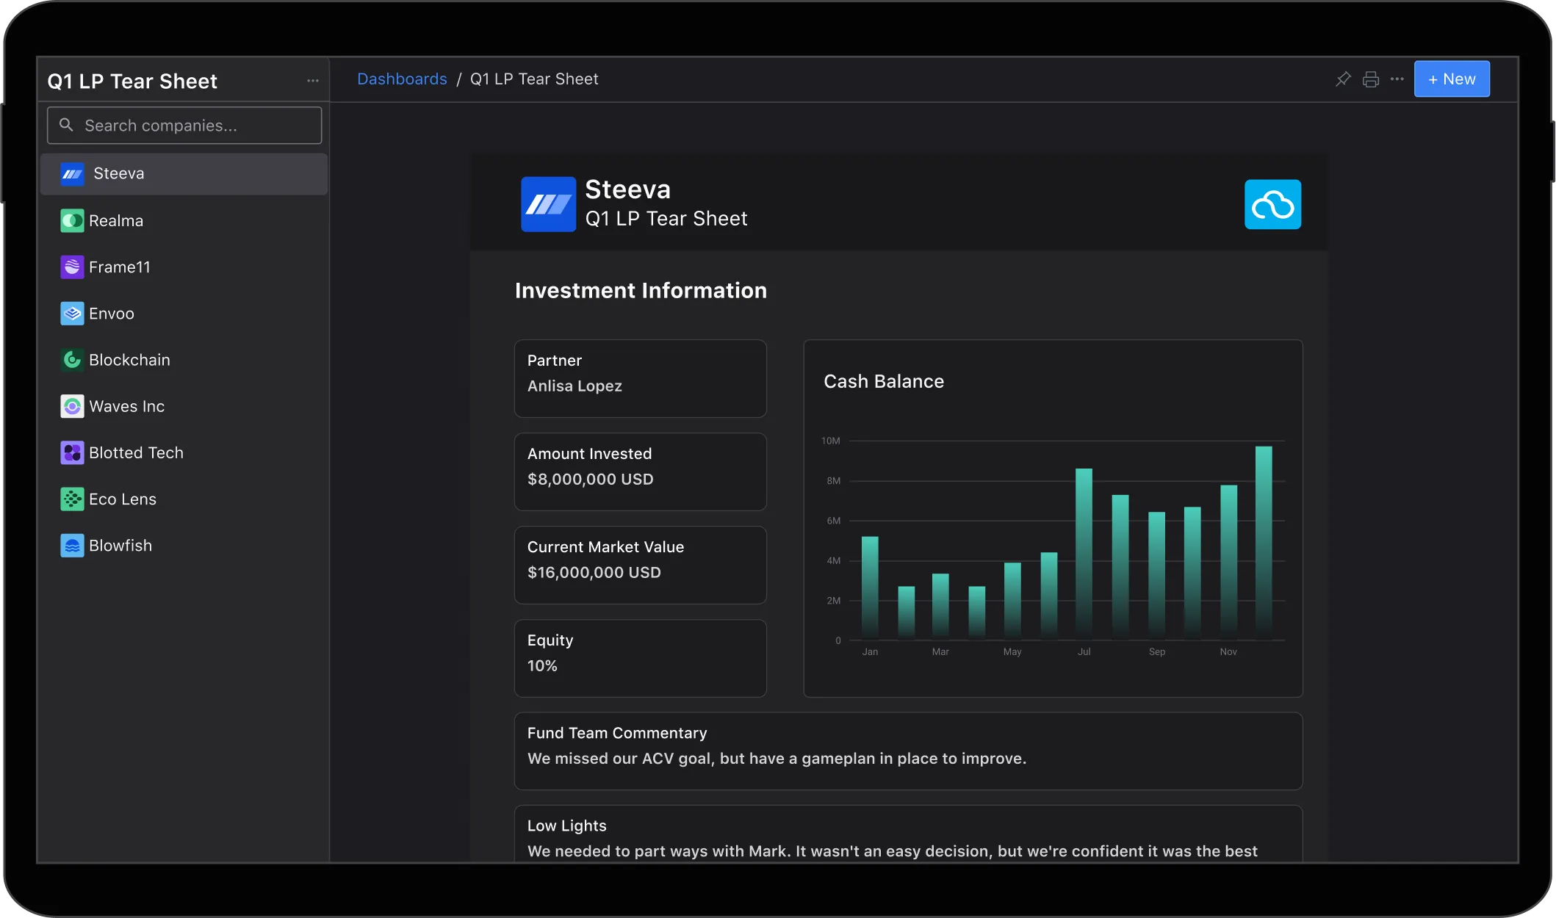Click the Equity 10% card
This screenshot has width=1556, height=918.
click(641, 658)
